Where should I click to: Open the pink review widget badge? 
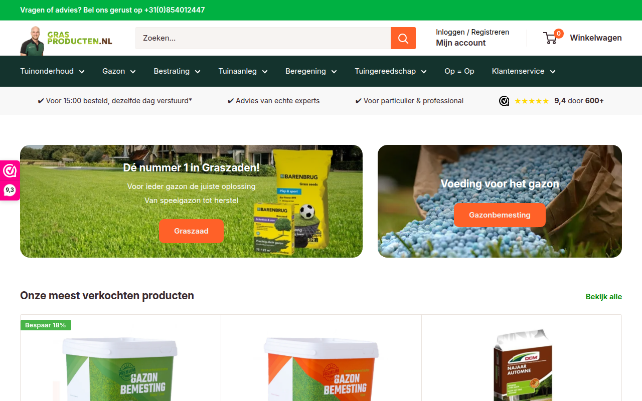click(10, 180)
